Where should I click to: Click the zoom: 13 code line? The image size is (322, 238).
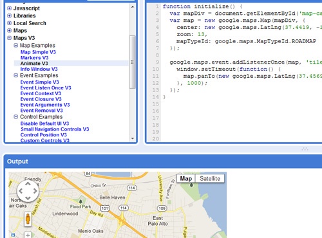[192, 34]
